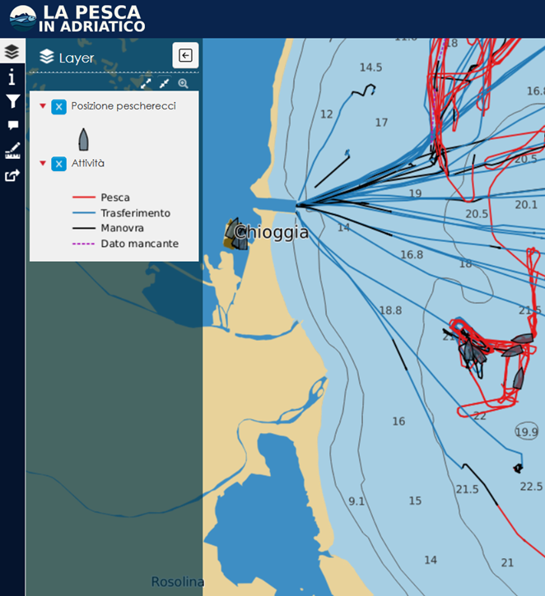Click the Pesca red legend line
545x596 pixels.
[84, 198]
